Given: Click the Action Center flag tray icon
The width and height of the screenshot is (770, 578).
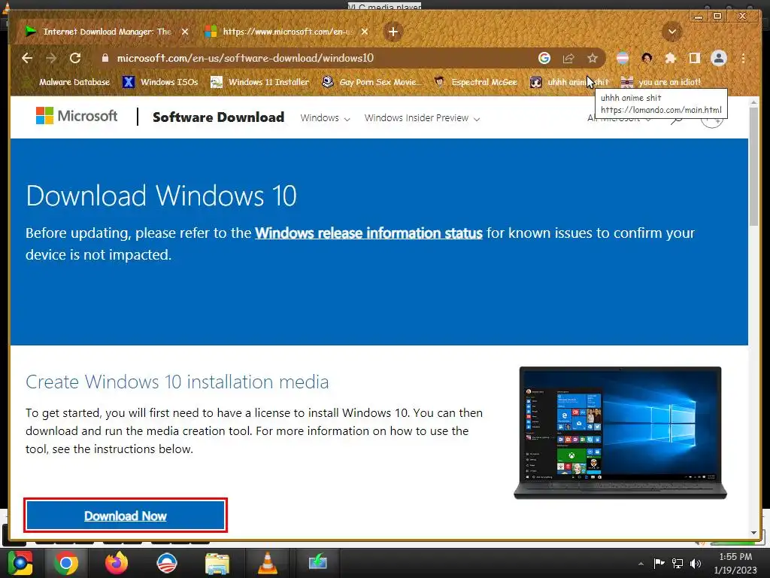Looking at the screenshot, I should [x=659, y=563].
